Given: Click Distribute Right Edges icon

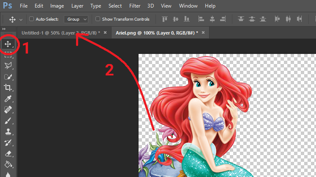Looking at the screenshot, I should (x=299, y=19).
